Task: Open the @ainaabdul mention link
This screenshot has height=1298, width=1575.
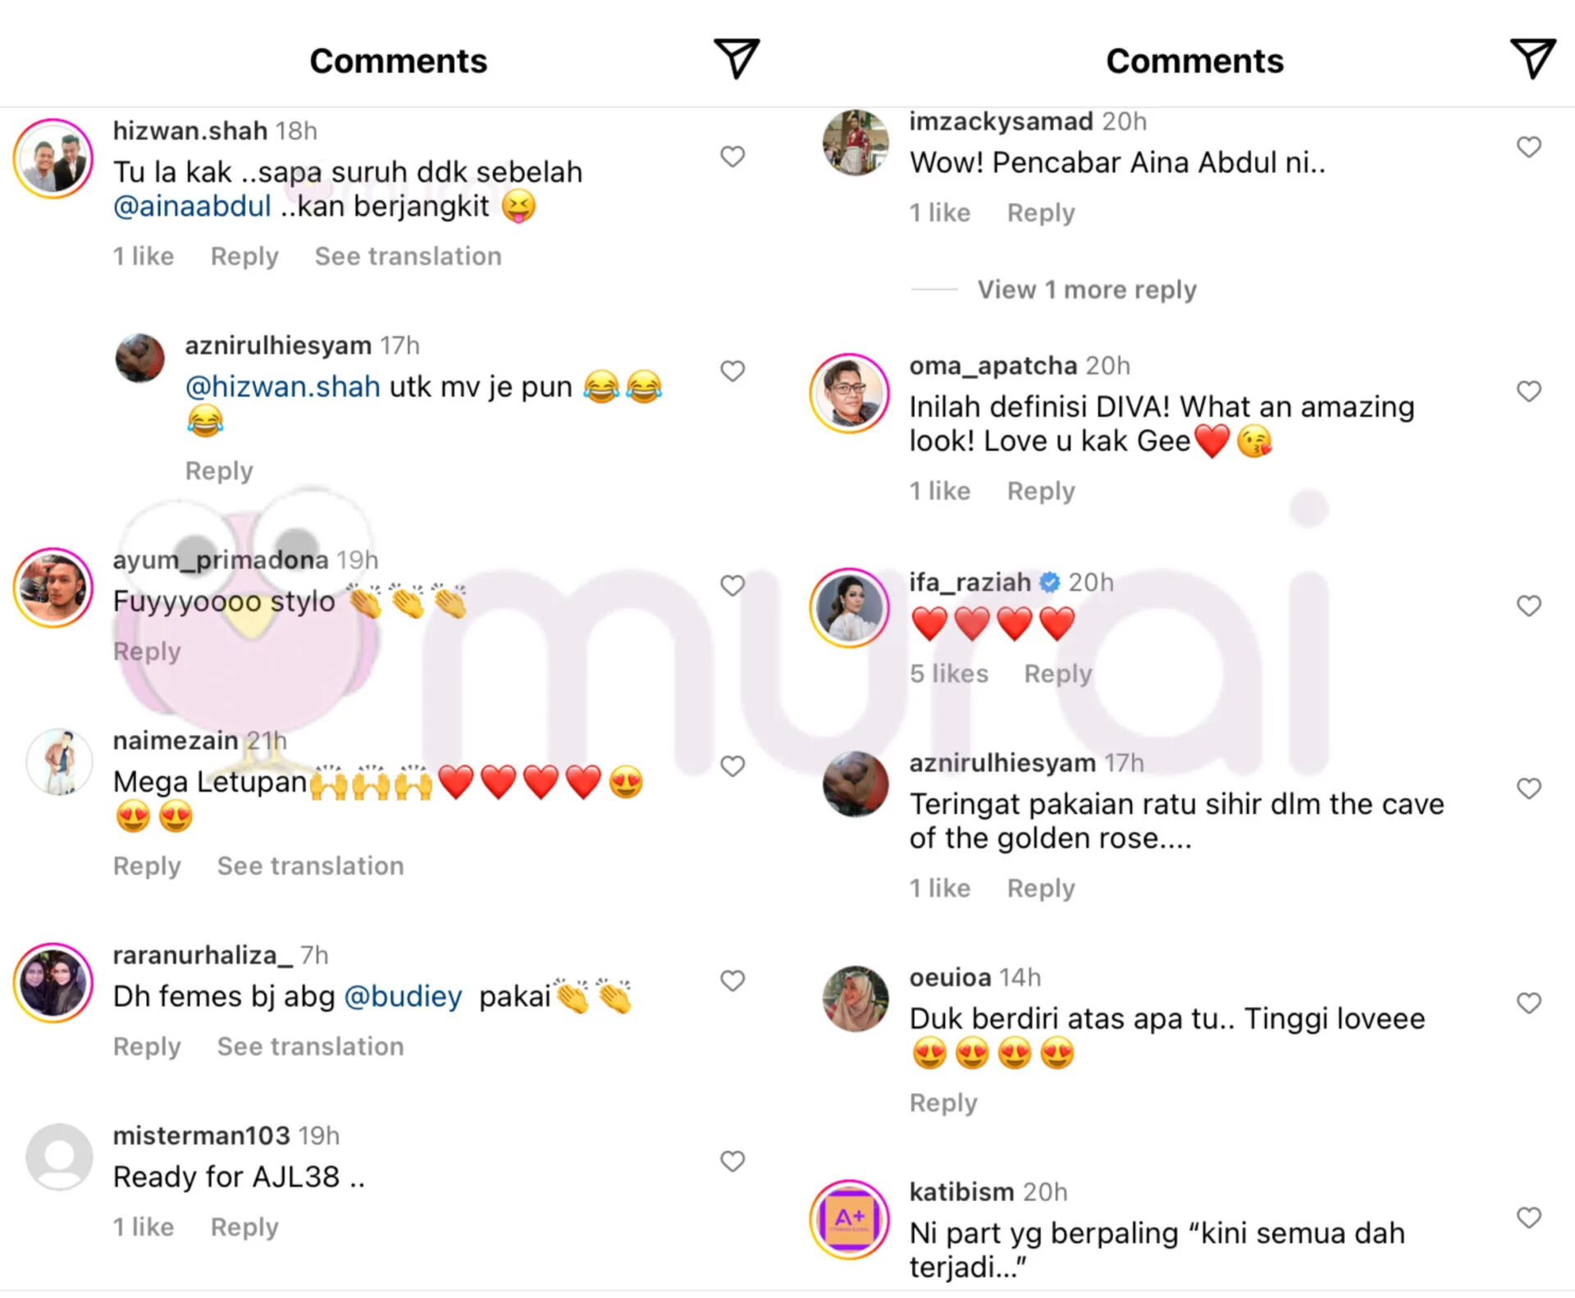Action: coord(192,206)
